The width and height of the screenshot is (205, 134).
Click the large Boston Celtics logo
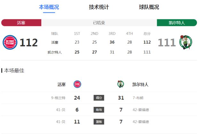(x=186, y=42)
